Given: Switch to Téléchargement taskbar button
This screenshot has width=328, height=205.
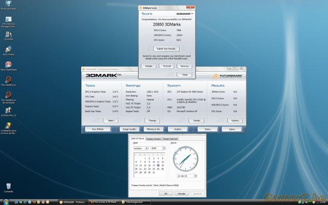Looking at the screenshot, I should point(135,202).
